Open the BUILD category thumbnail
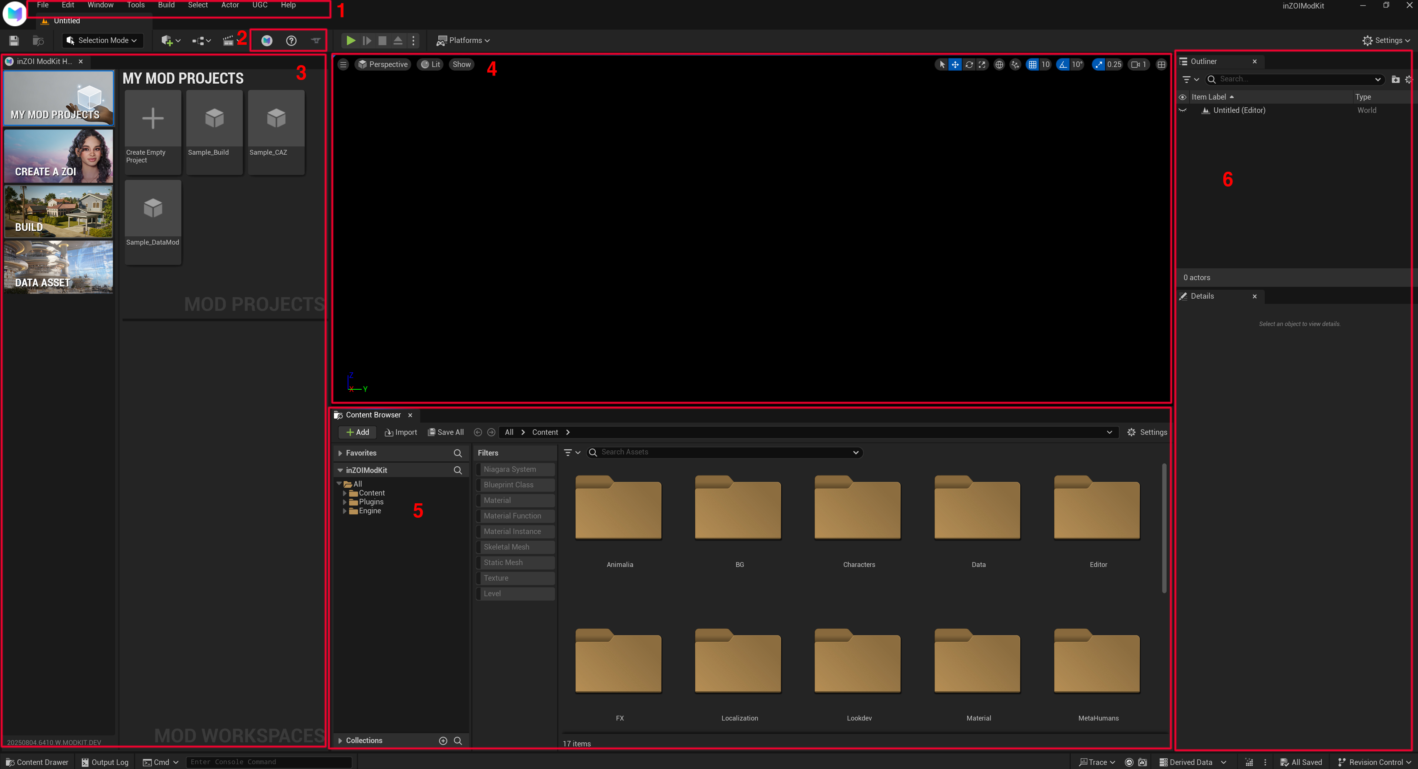 click(x=58, y=212)
